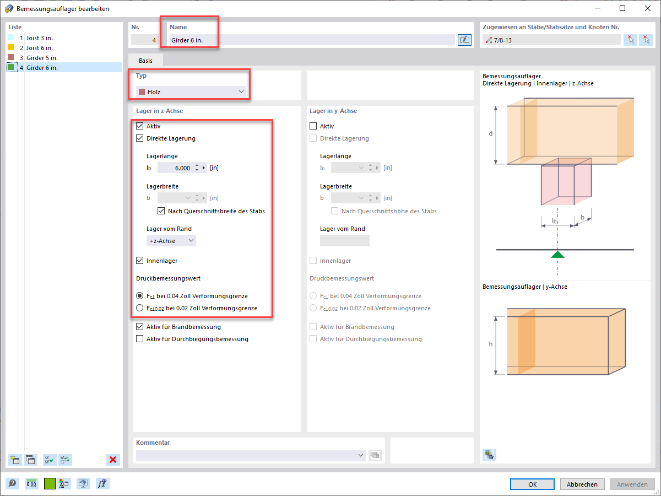Expand the Kommentar combo box
The width and height of the screenshot is (661, 496).
click(361, 455)
